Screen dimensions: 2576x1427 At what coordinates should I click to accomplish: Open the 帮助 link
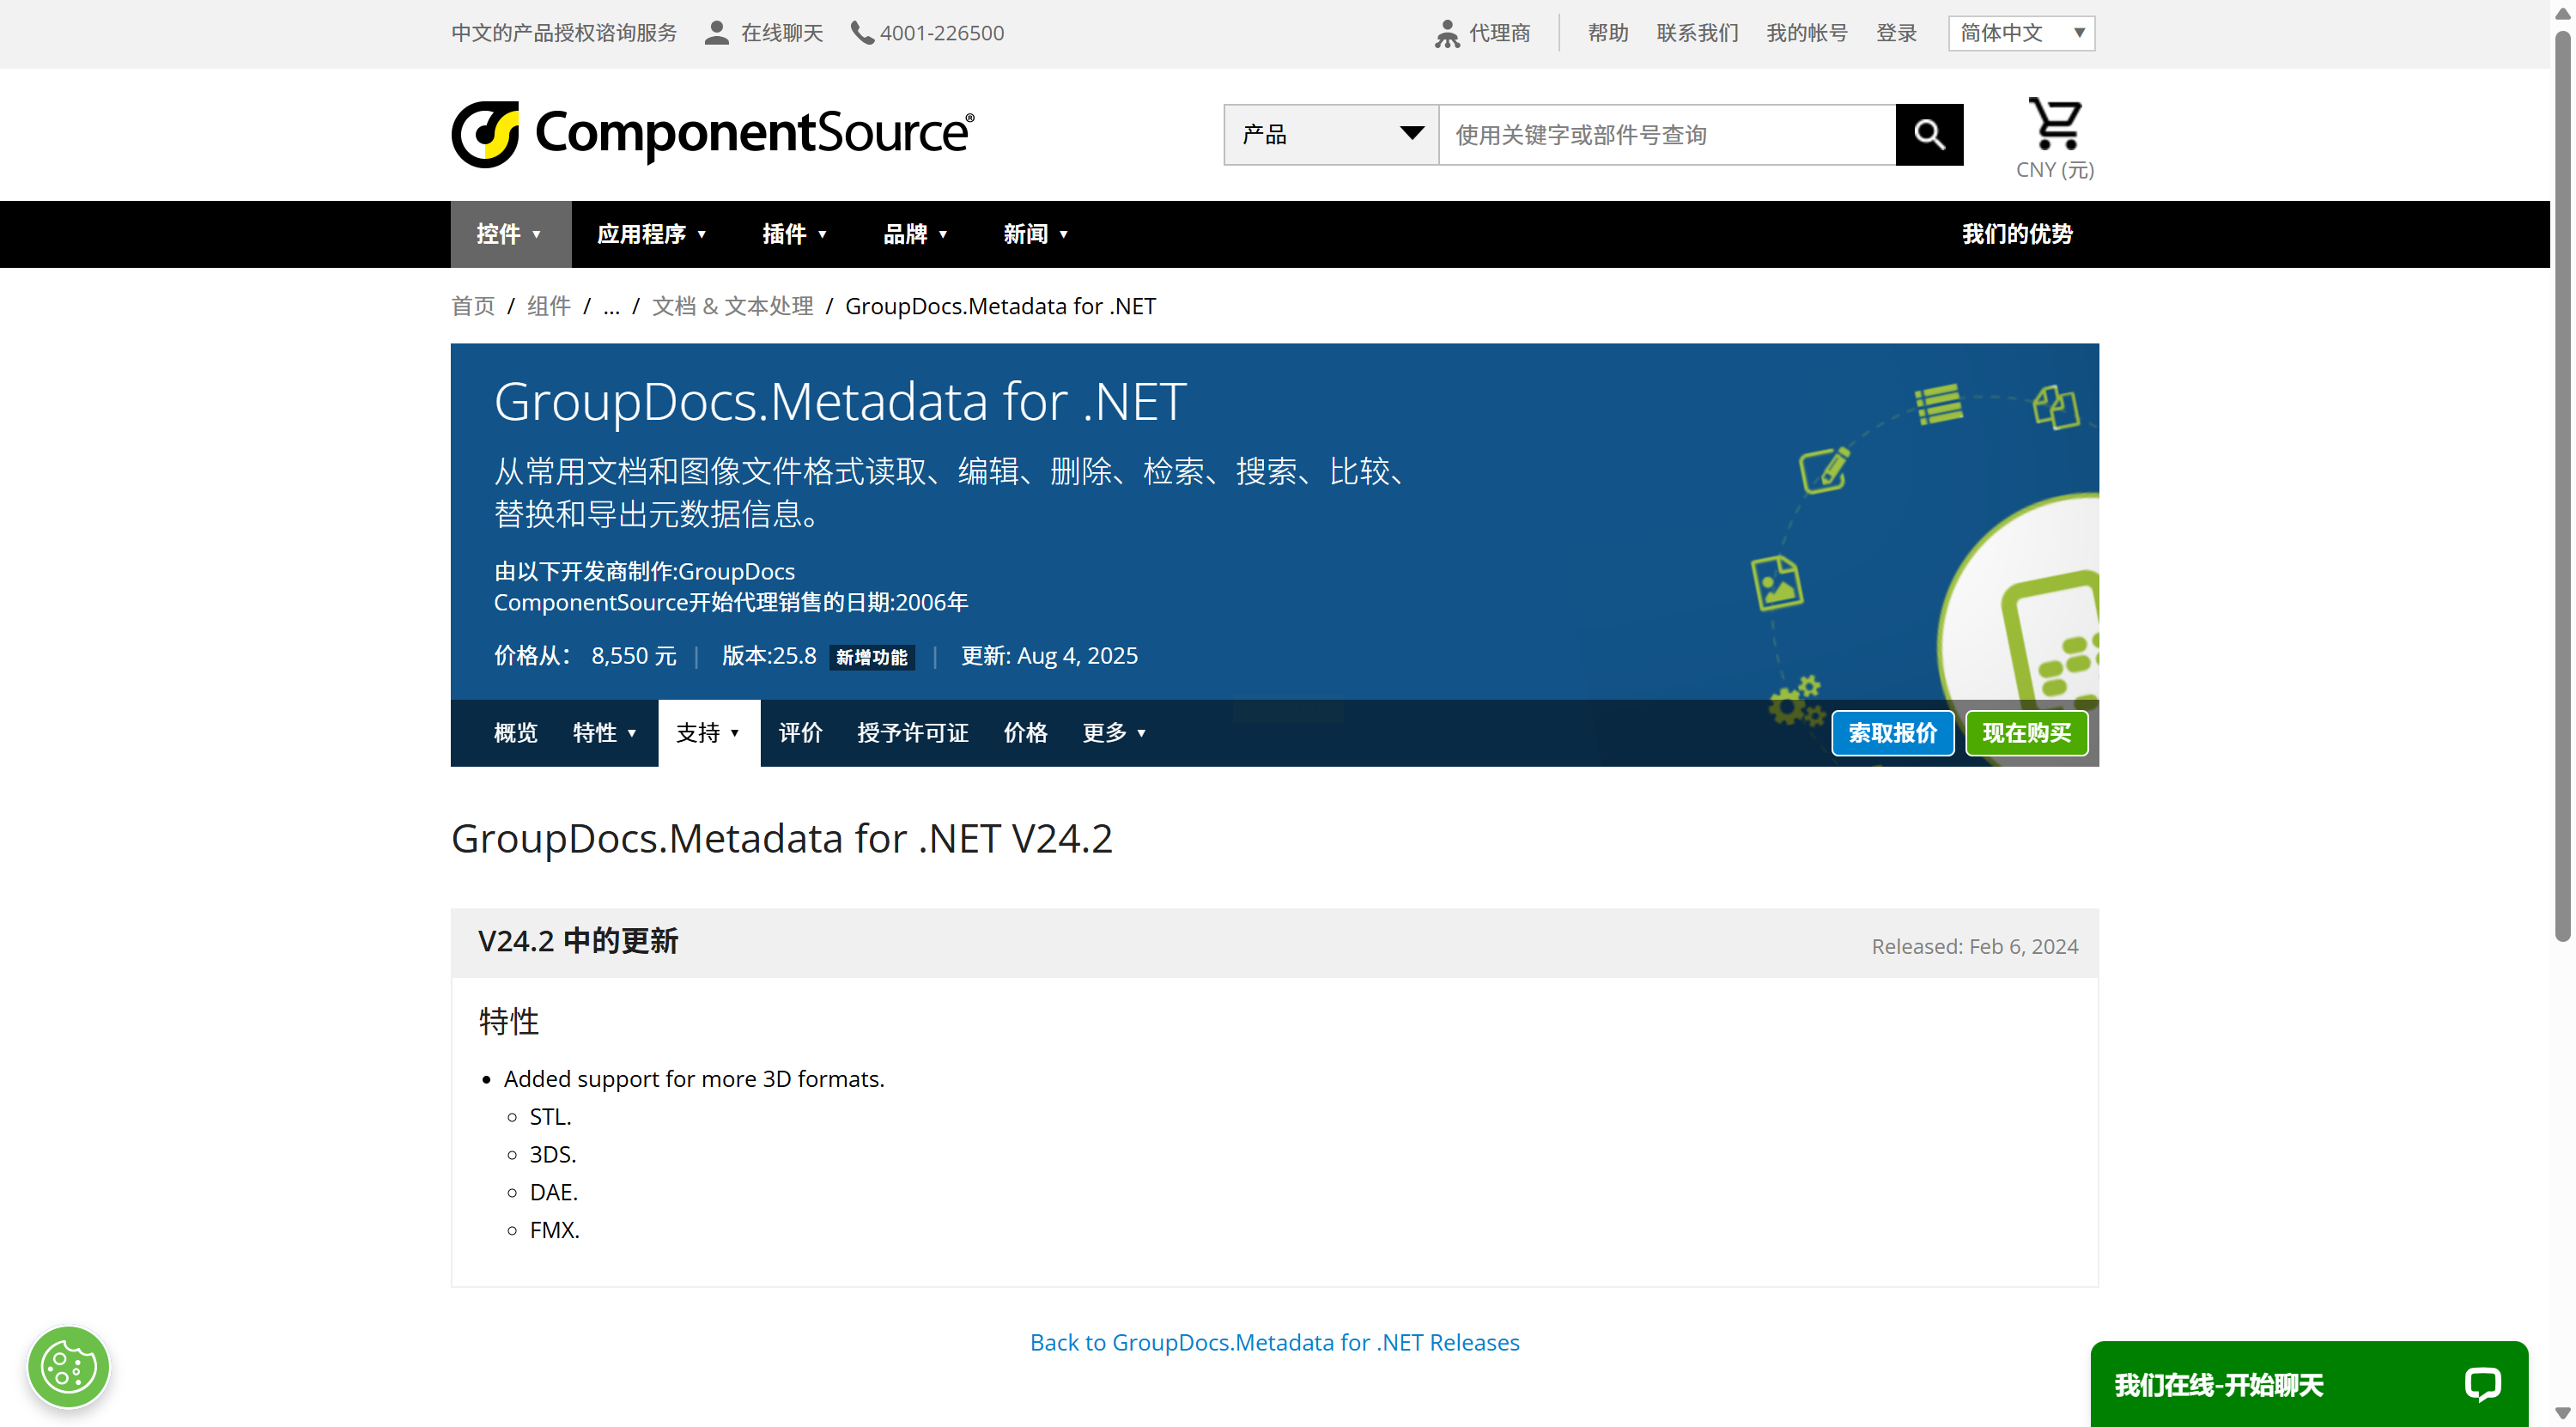(x=1608, y=33)
